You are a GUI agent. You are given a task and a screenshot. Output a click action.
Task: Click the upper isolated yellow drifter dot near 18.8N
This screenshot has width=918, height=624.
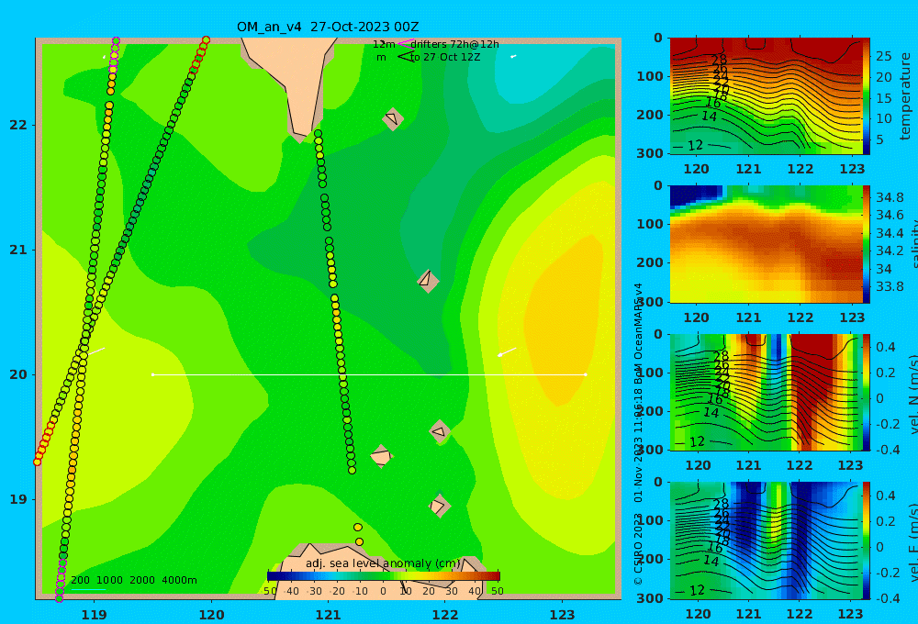click(x=358, y=528)
